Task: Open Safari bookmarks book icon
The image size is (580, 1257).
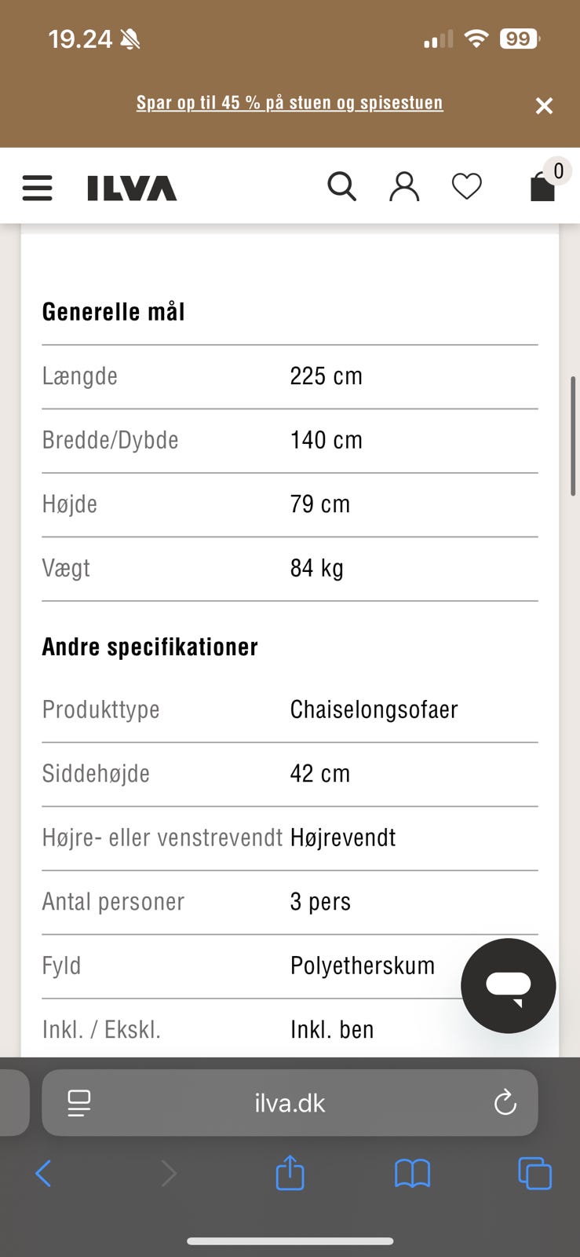Action: [412, 1174]
